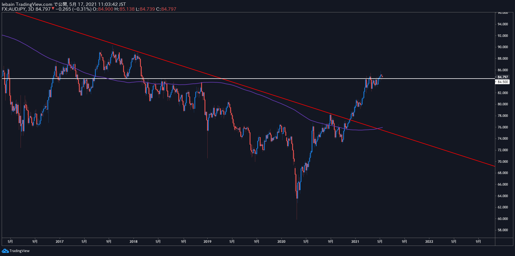515x256 pixels.
Task: Click the 92.000 price axis label
Action: tap(503, 36)
